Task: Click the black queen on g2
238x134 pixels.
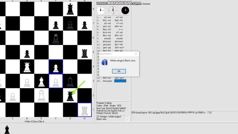Action: point(70,96)
